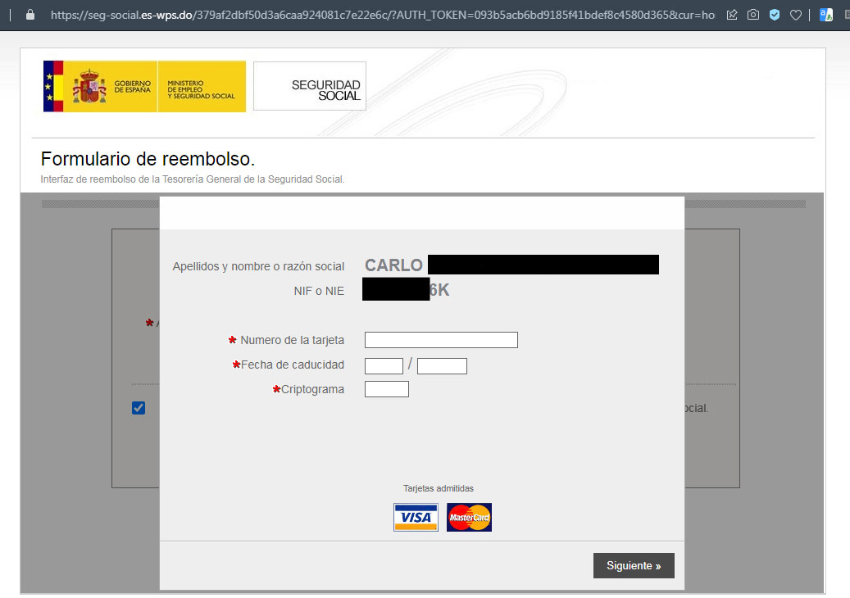Screen dimensions: 850x598
Task: Click the MasterCard logo
Action: 469,518
